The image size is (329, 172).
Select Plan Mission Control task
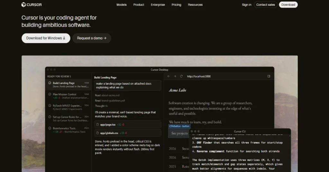[68, 96]
